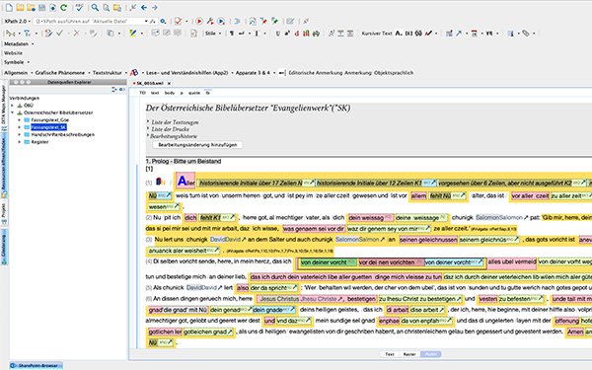Open the XPath 2.0 version dropdown
This screenshot has width=592, height=370.
[18, 21]
